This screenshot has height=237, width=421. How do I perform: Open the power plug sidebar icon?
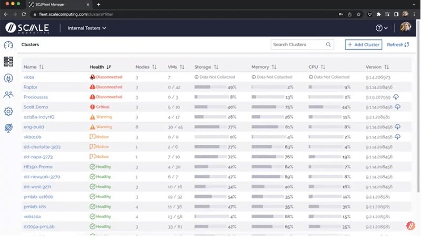click(8, 78)
